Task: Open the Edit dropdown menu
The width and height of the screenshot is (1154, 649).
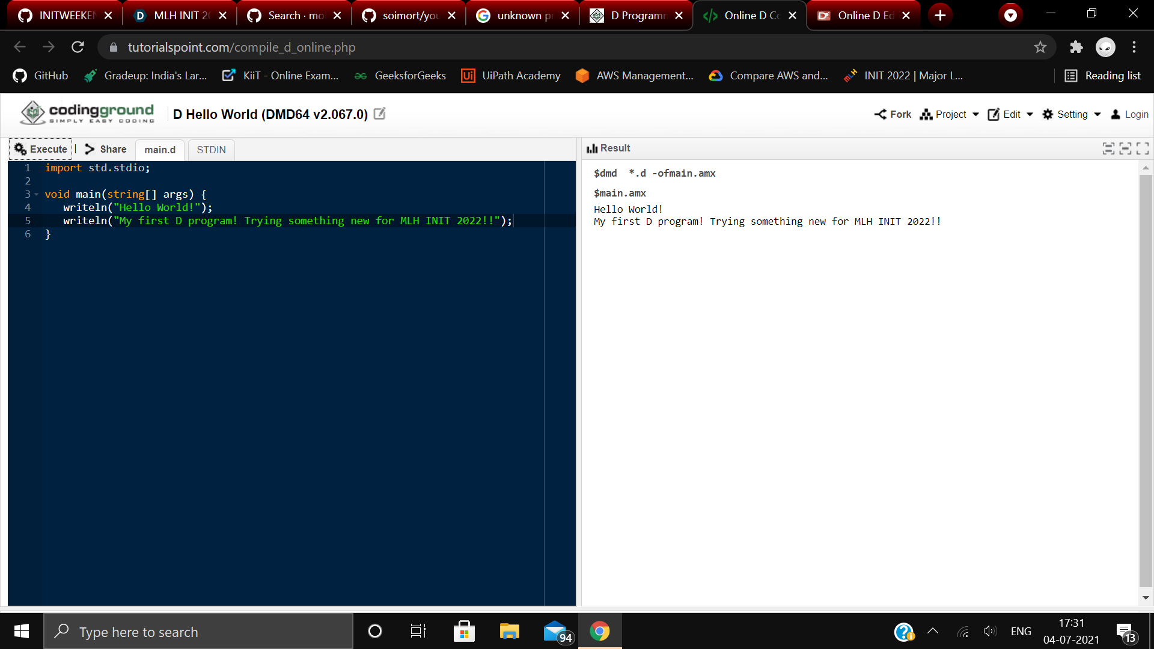Action: 1010,114
